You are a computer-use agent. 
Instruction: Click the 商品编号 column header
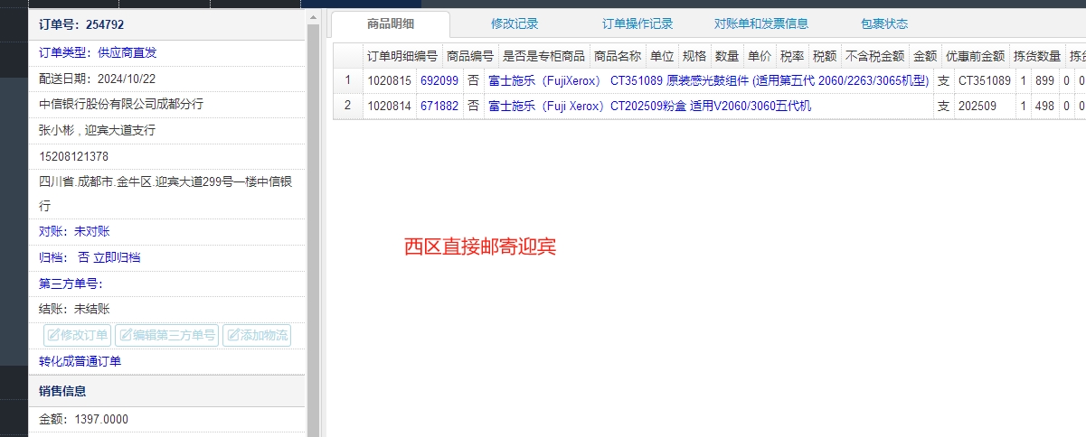click(470, 55)
